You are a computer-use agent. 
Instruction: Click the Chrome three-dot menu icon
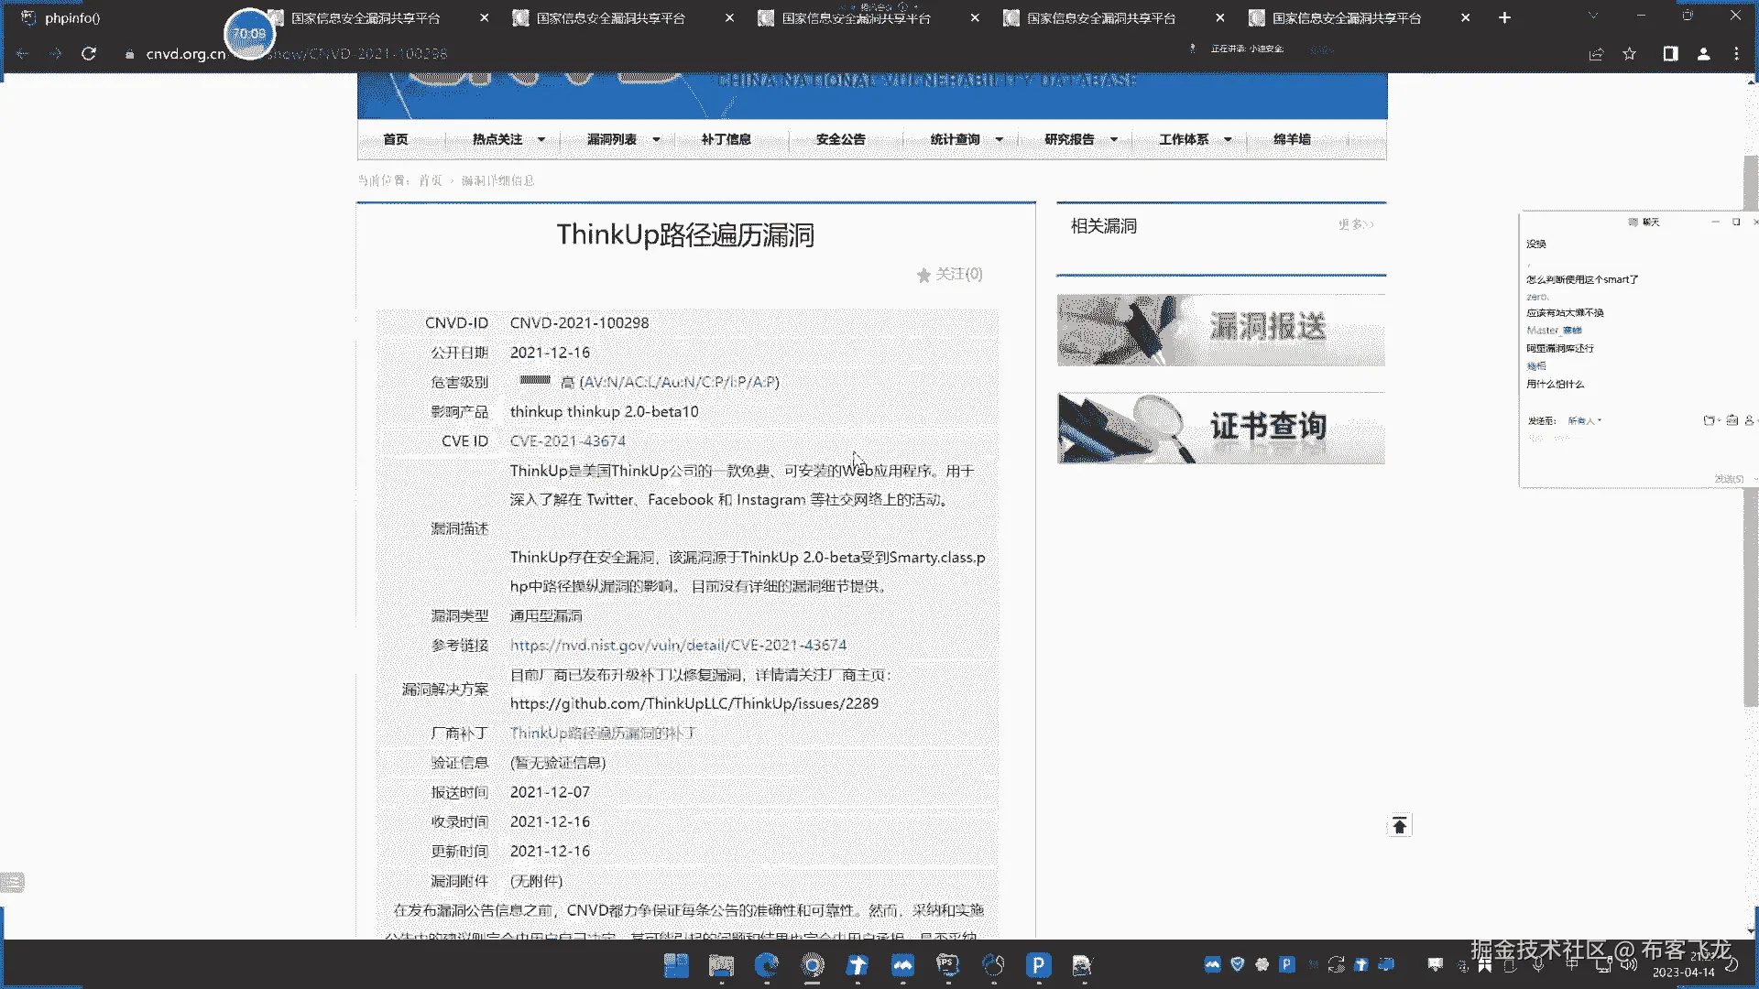point(1736,54)
